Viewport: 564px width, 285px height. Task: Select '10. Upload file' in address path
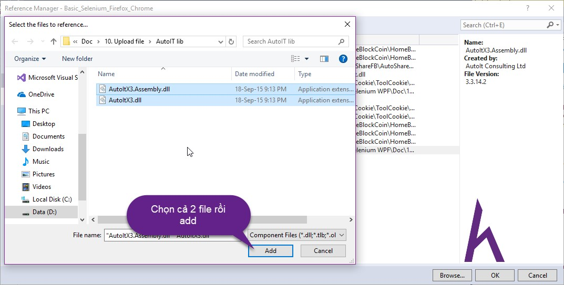[x=124, y=41]
